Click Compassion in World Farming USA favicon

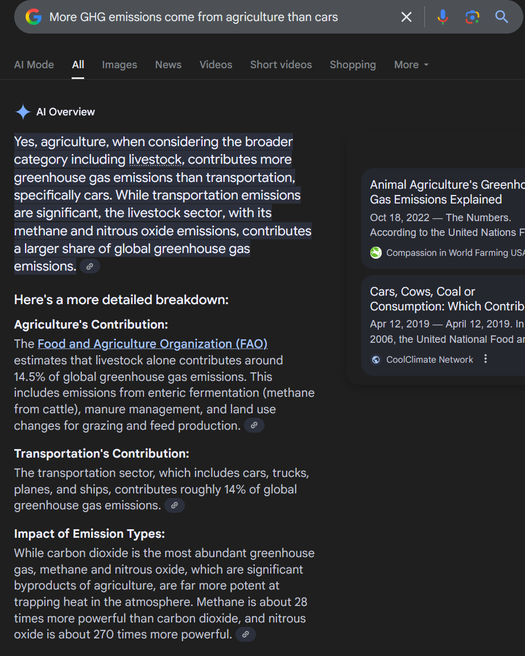point(376,253)
